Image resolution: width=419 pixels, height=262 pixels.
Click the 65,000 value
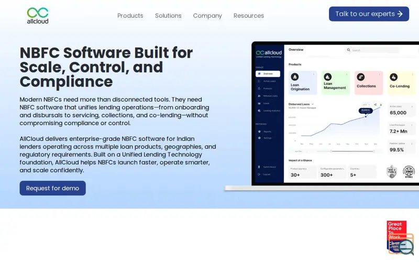coord(398,113)
